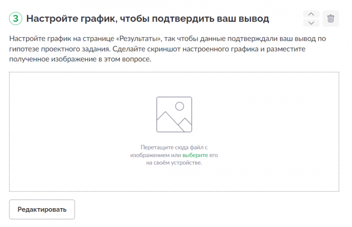Click the sun circle inside placeholder picture
Image resolution: width=352 pixels, height=227 pixels.
pos(180,106)
